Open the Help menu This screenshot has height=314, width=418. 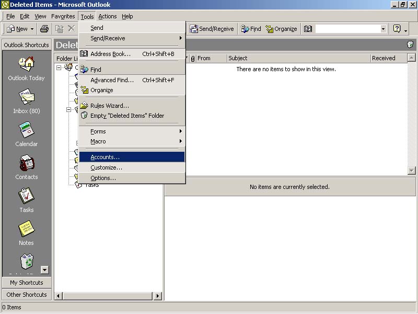click(127, 16)
